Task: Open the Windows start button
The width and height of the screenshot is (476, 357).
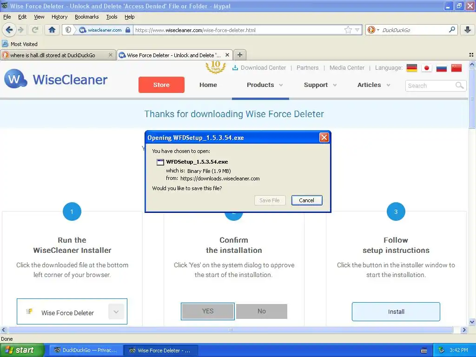Action: tap(22, 350)
